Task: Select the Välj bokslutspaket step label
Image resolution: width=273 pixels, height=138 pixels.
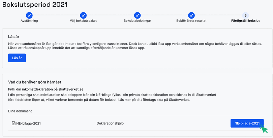Action: coord(83,21)
